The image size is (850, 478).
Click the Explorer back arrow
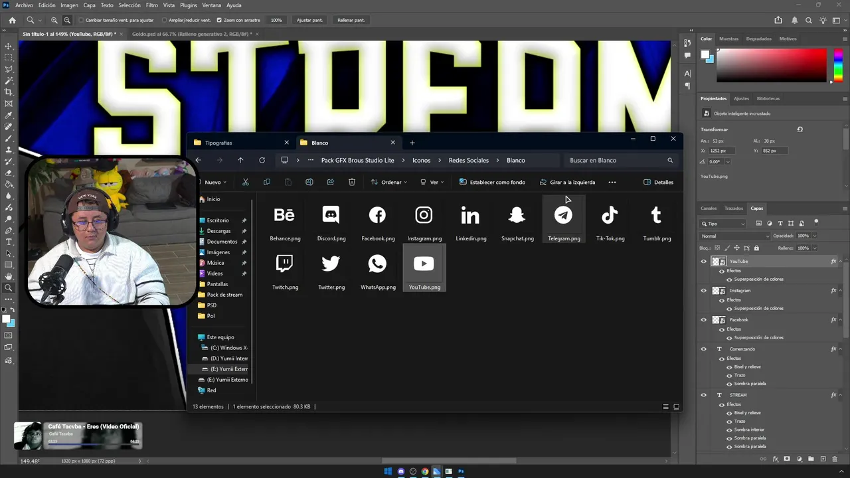point(198,160)
